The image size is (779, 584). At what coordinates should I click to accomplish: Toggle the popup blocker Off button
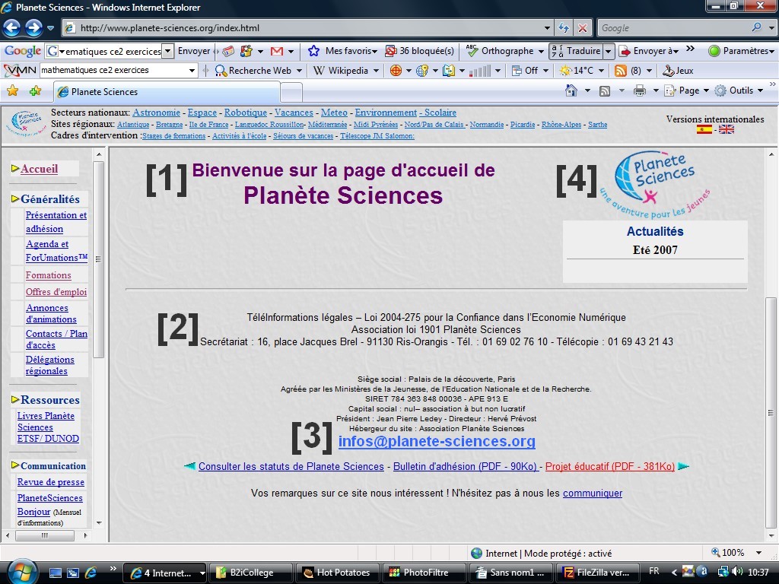pyautogui.click(x=526, y=71)
